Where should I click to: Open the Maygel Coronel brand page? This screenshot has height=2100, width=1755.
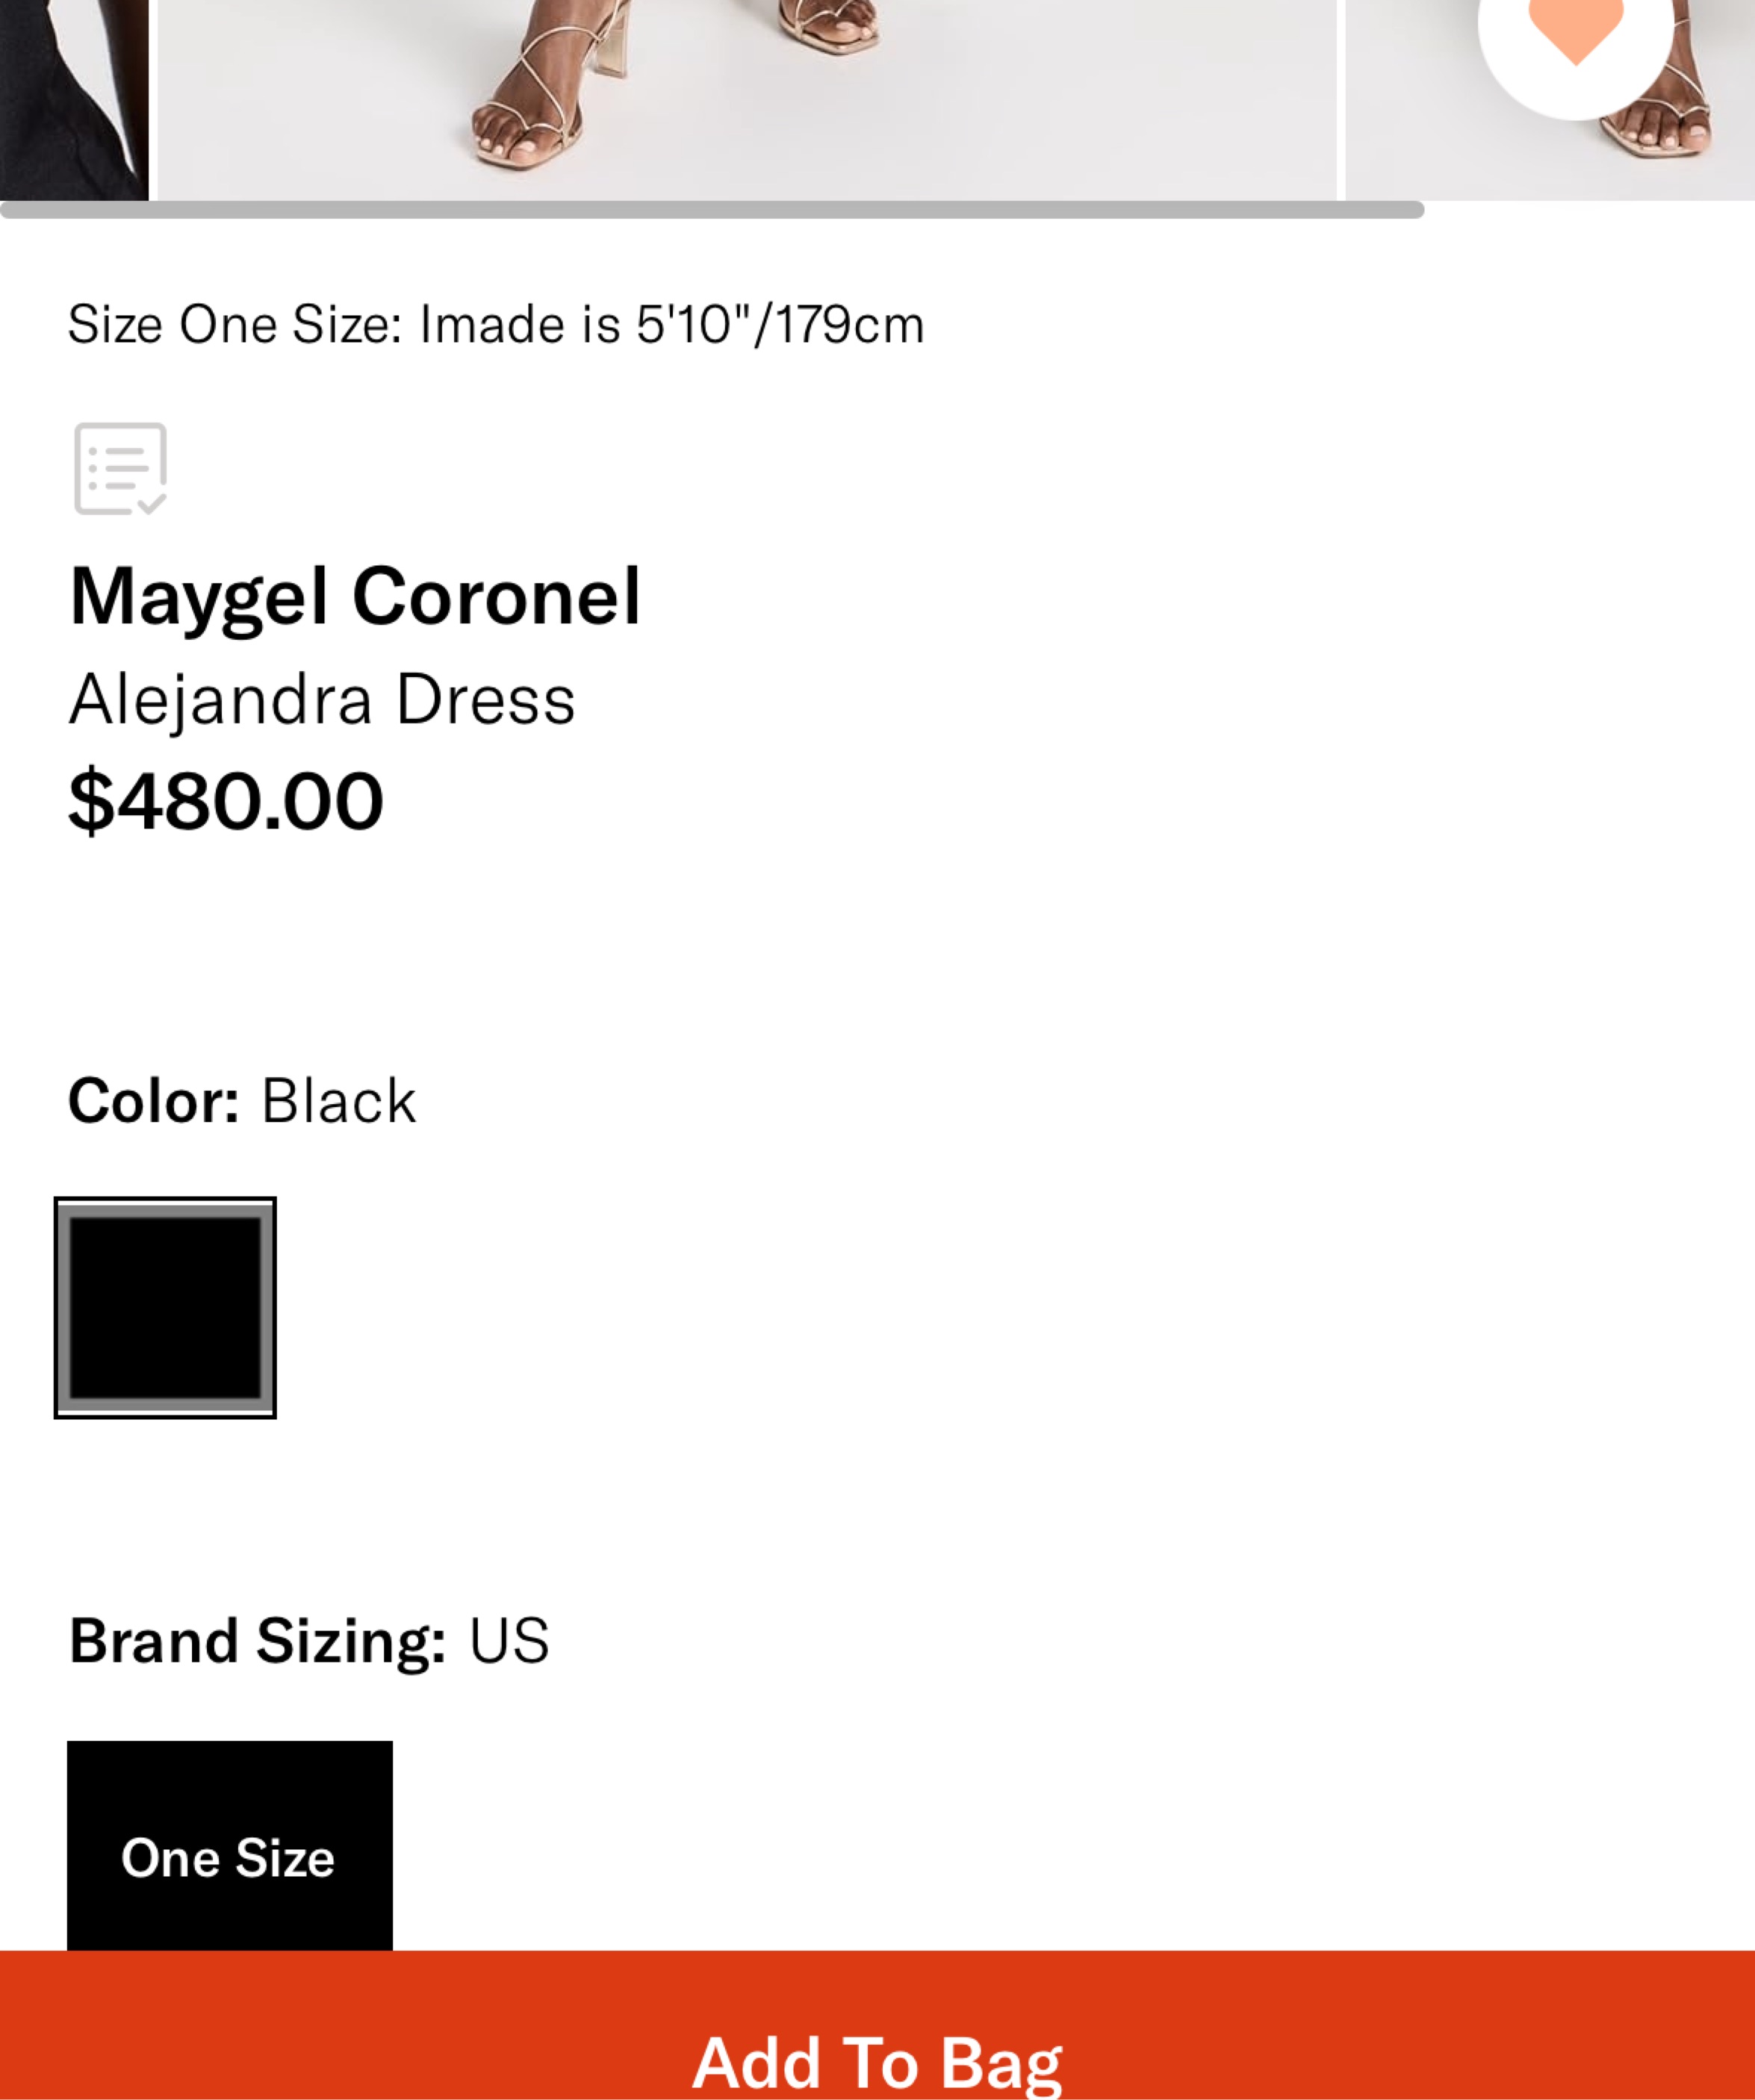[x=354, y=597]
